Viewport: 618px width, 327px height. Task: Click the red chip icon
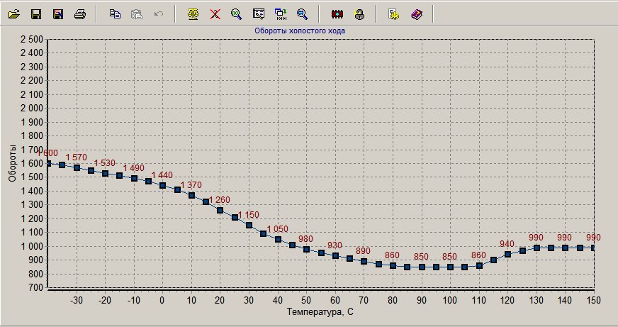337,13
